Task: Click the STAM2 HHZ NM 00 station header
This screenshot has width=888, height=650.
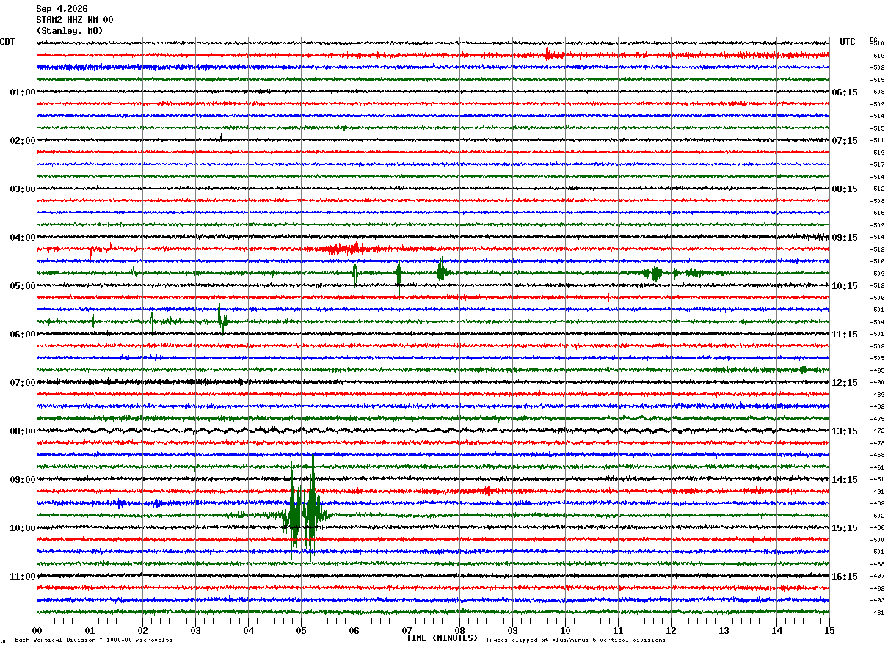Action: click(x=75, y=20)
